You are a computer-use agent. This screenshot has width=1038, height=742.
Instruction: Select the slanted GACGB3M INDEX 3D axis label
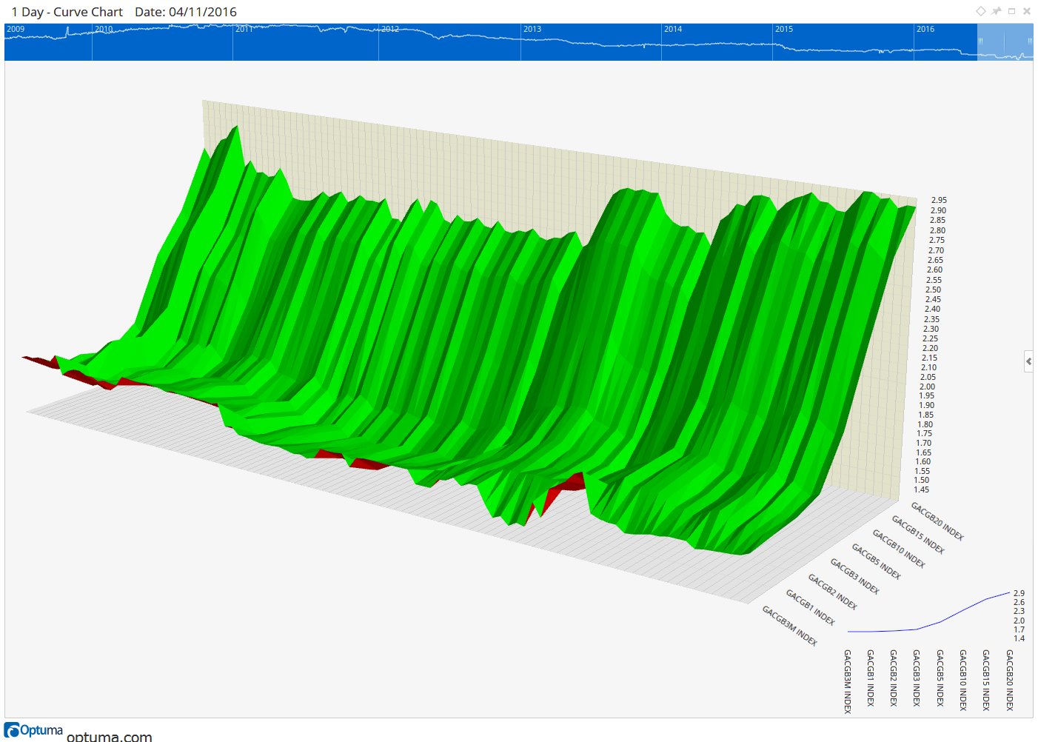[x=790, y=626]
